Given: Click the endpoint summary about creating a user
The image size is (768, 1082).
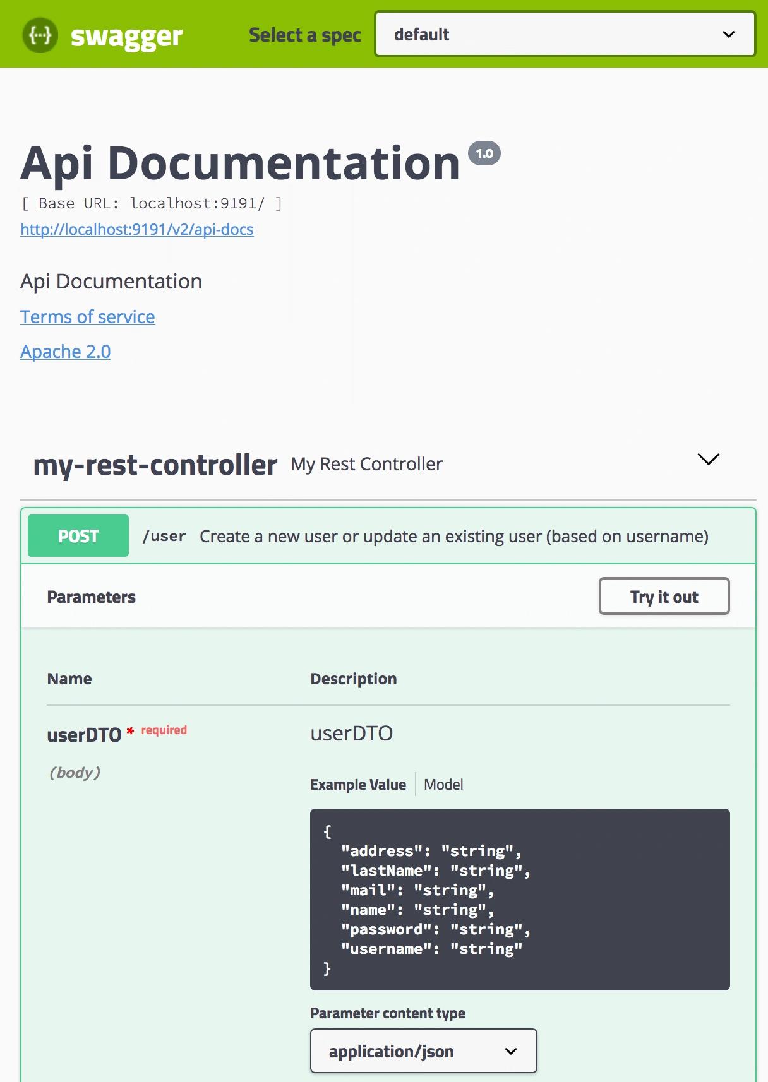Looking at the screenshot, I should tap(453, 536).
